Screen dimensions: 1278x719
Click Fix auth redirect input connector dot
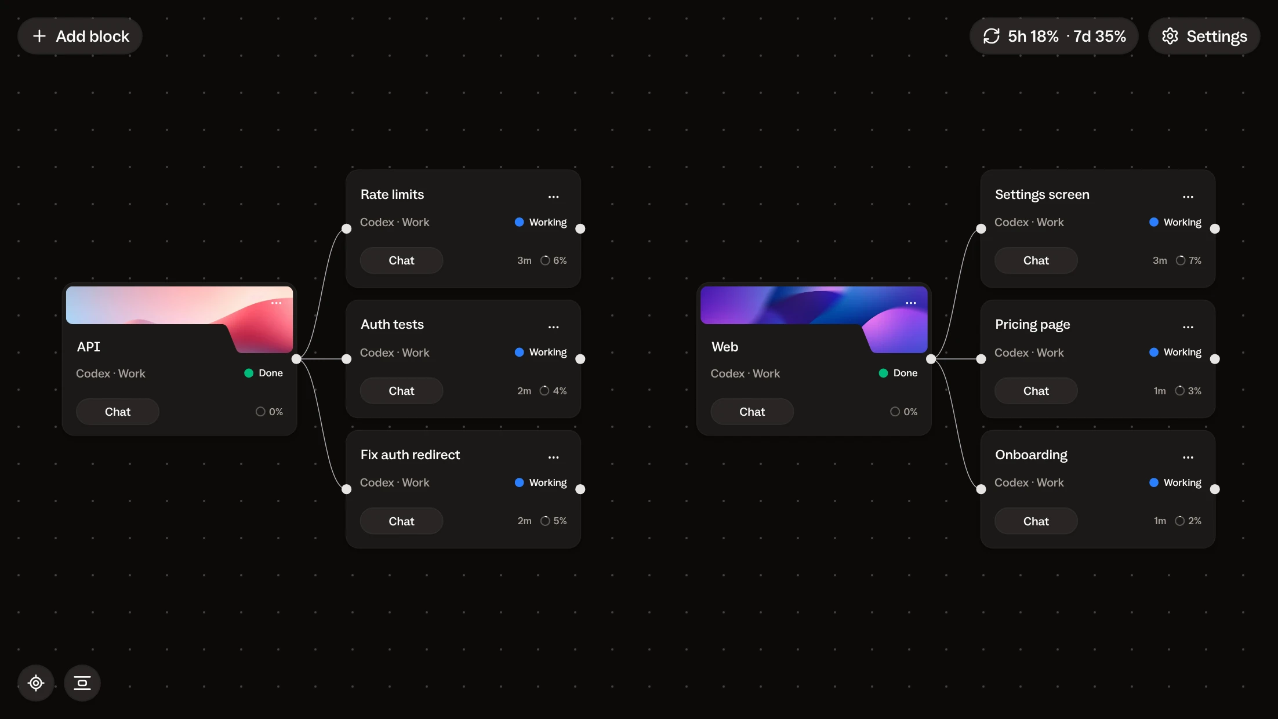point(347,489)
